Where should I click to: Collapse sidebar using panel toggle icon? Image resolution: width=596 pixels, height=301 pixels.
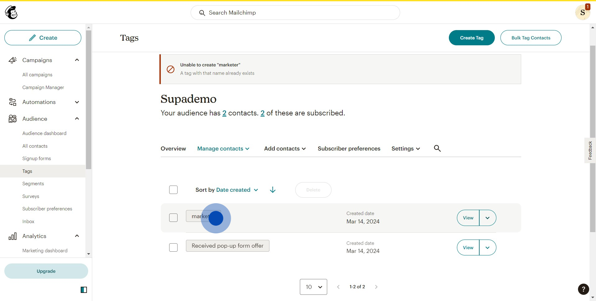(x=84, y=290)
